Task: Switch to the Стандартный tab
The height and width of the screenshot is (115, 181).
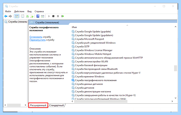Action: [x=56, y=105]
